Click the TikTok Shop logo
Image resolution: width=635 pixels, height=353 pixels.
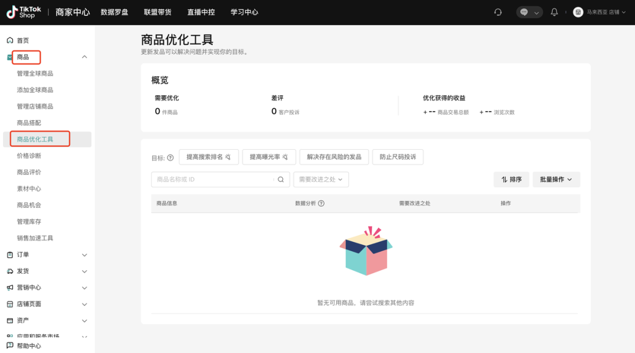click(x=24, y=12)
